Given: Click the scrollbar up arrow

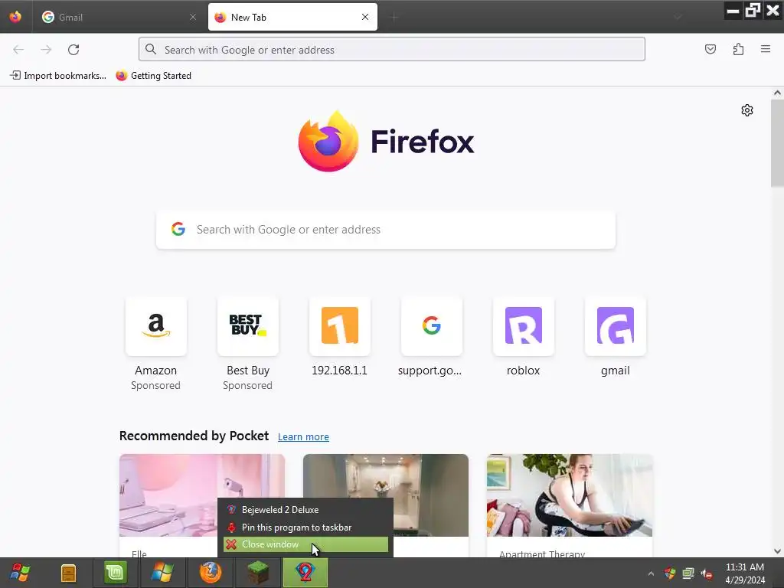Looking at the screenshot, I should point(777,93).
